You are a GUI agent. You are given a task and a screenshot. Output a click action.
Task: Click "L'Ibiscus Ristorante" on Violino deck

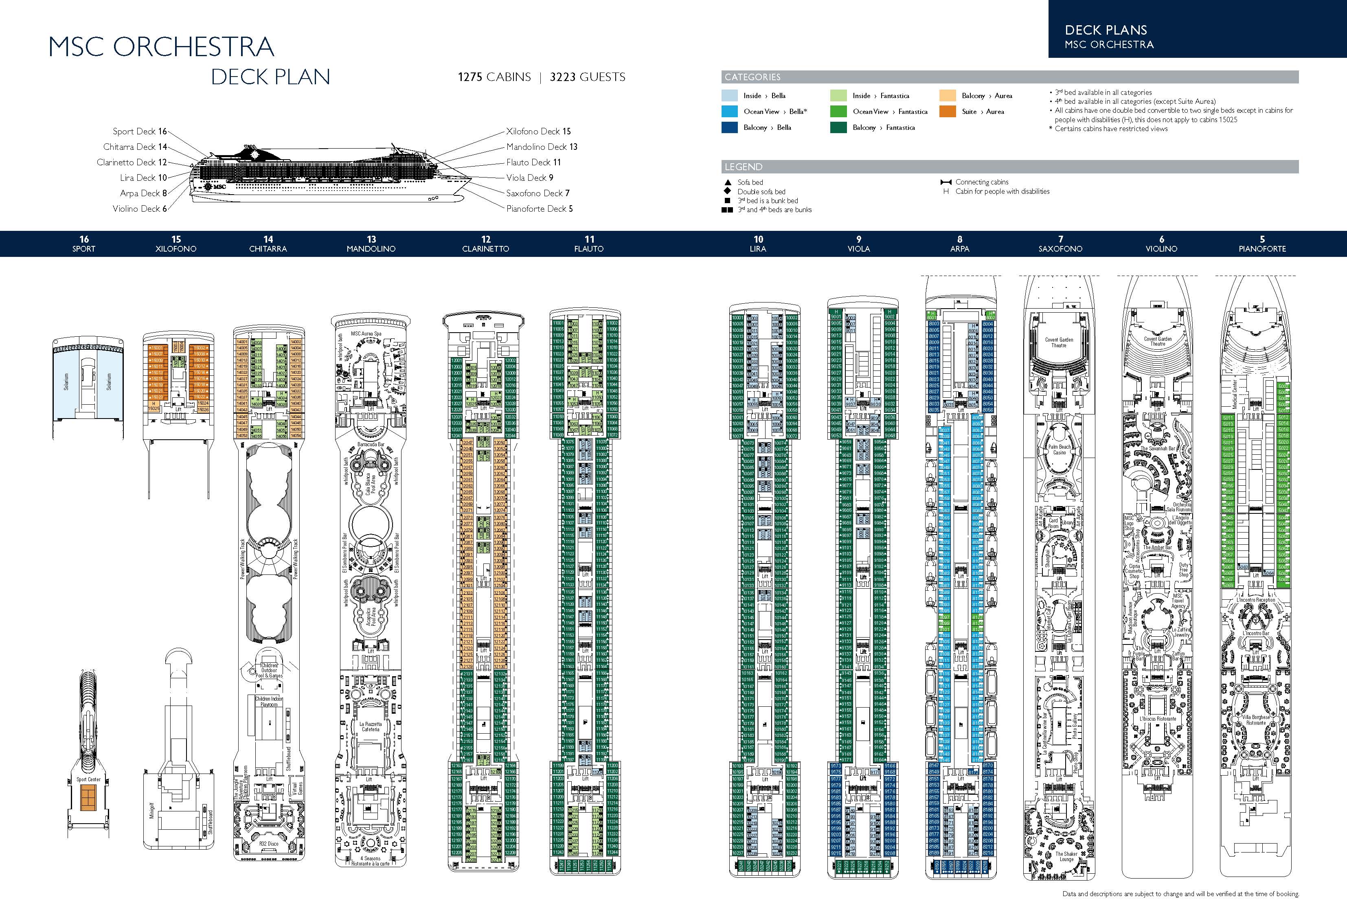[x=1158, y=719]
